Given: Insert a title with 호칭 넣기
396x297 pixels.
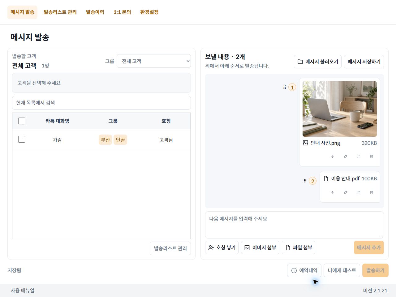Looking at the screenshot, I should click(x=222, y=247).
